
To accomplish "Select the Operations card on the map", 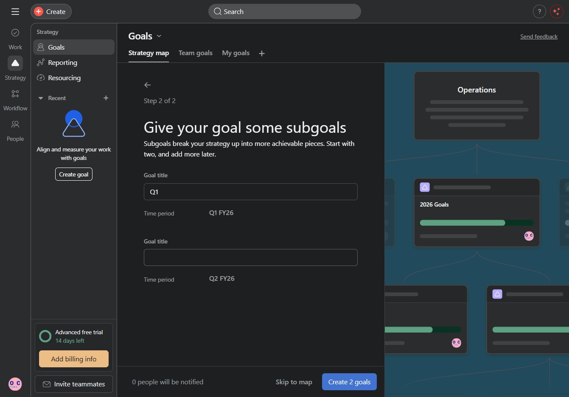I will click(x=477, y=106).
